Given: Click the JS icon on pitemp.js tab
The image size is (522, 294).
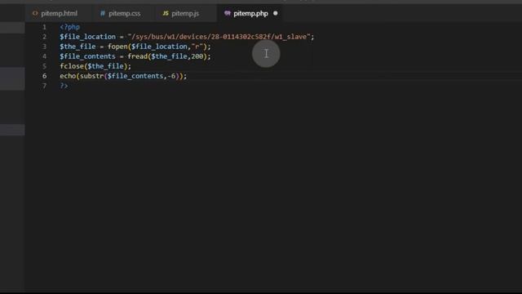Looking at the screenshot, I should (x=166, y=14).
